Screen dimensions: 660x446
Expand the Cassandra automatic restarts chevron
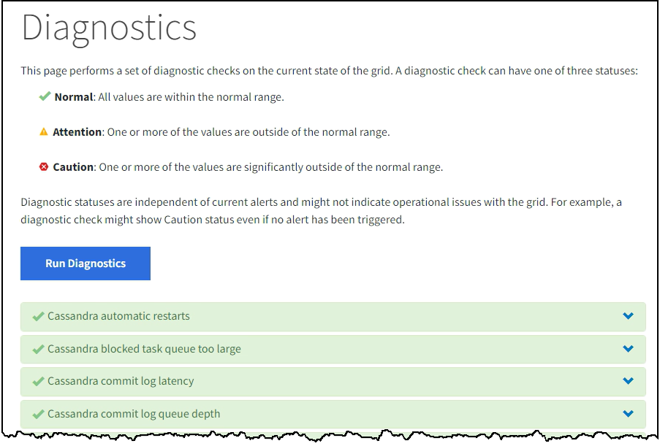coord(628,316)
